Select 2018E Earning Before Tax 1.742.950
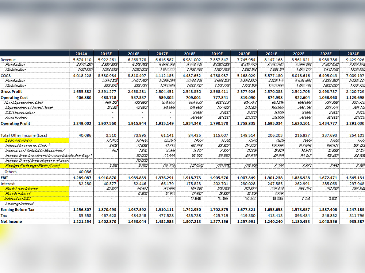365x273 pixels. click(x=192, y=210)
